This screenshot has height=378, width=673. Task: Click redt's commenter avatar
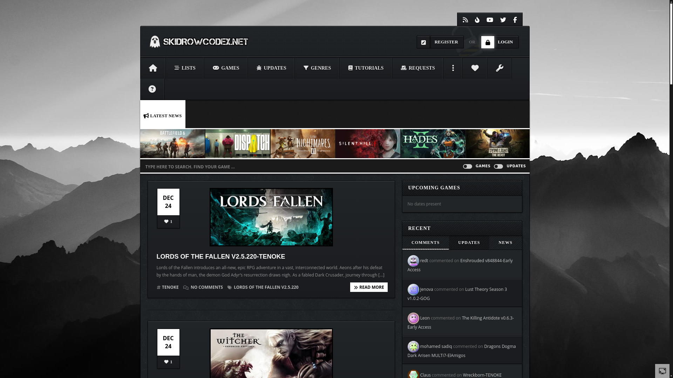coord(413,261)
